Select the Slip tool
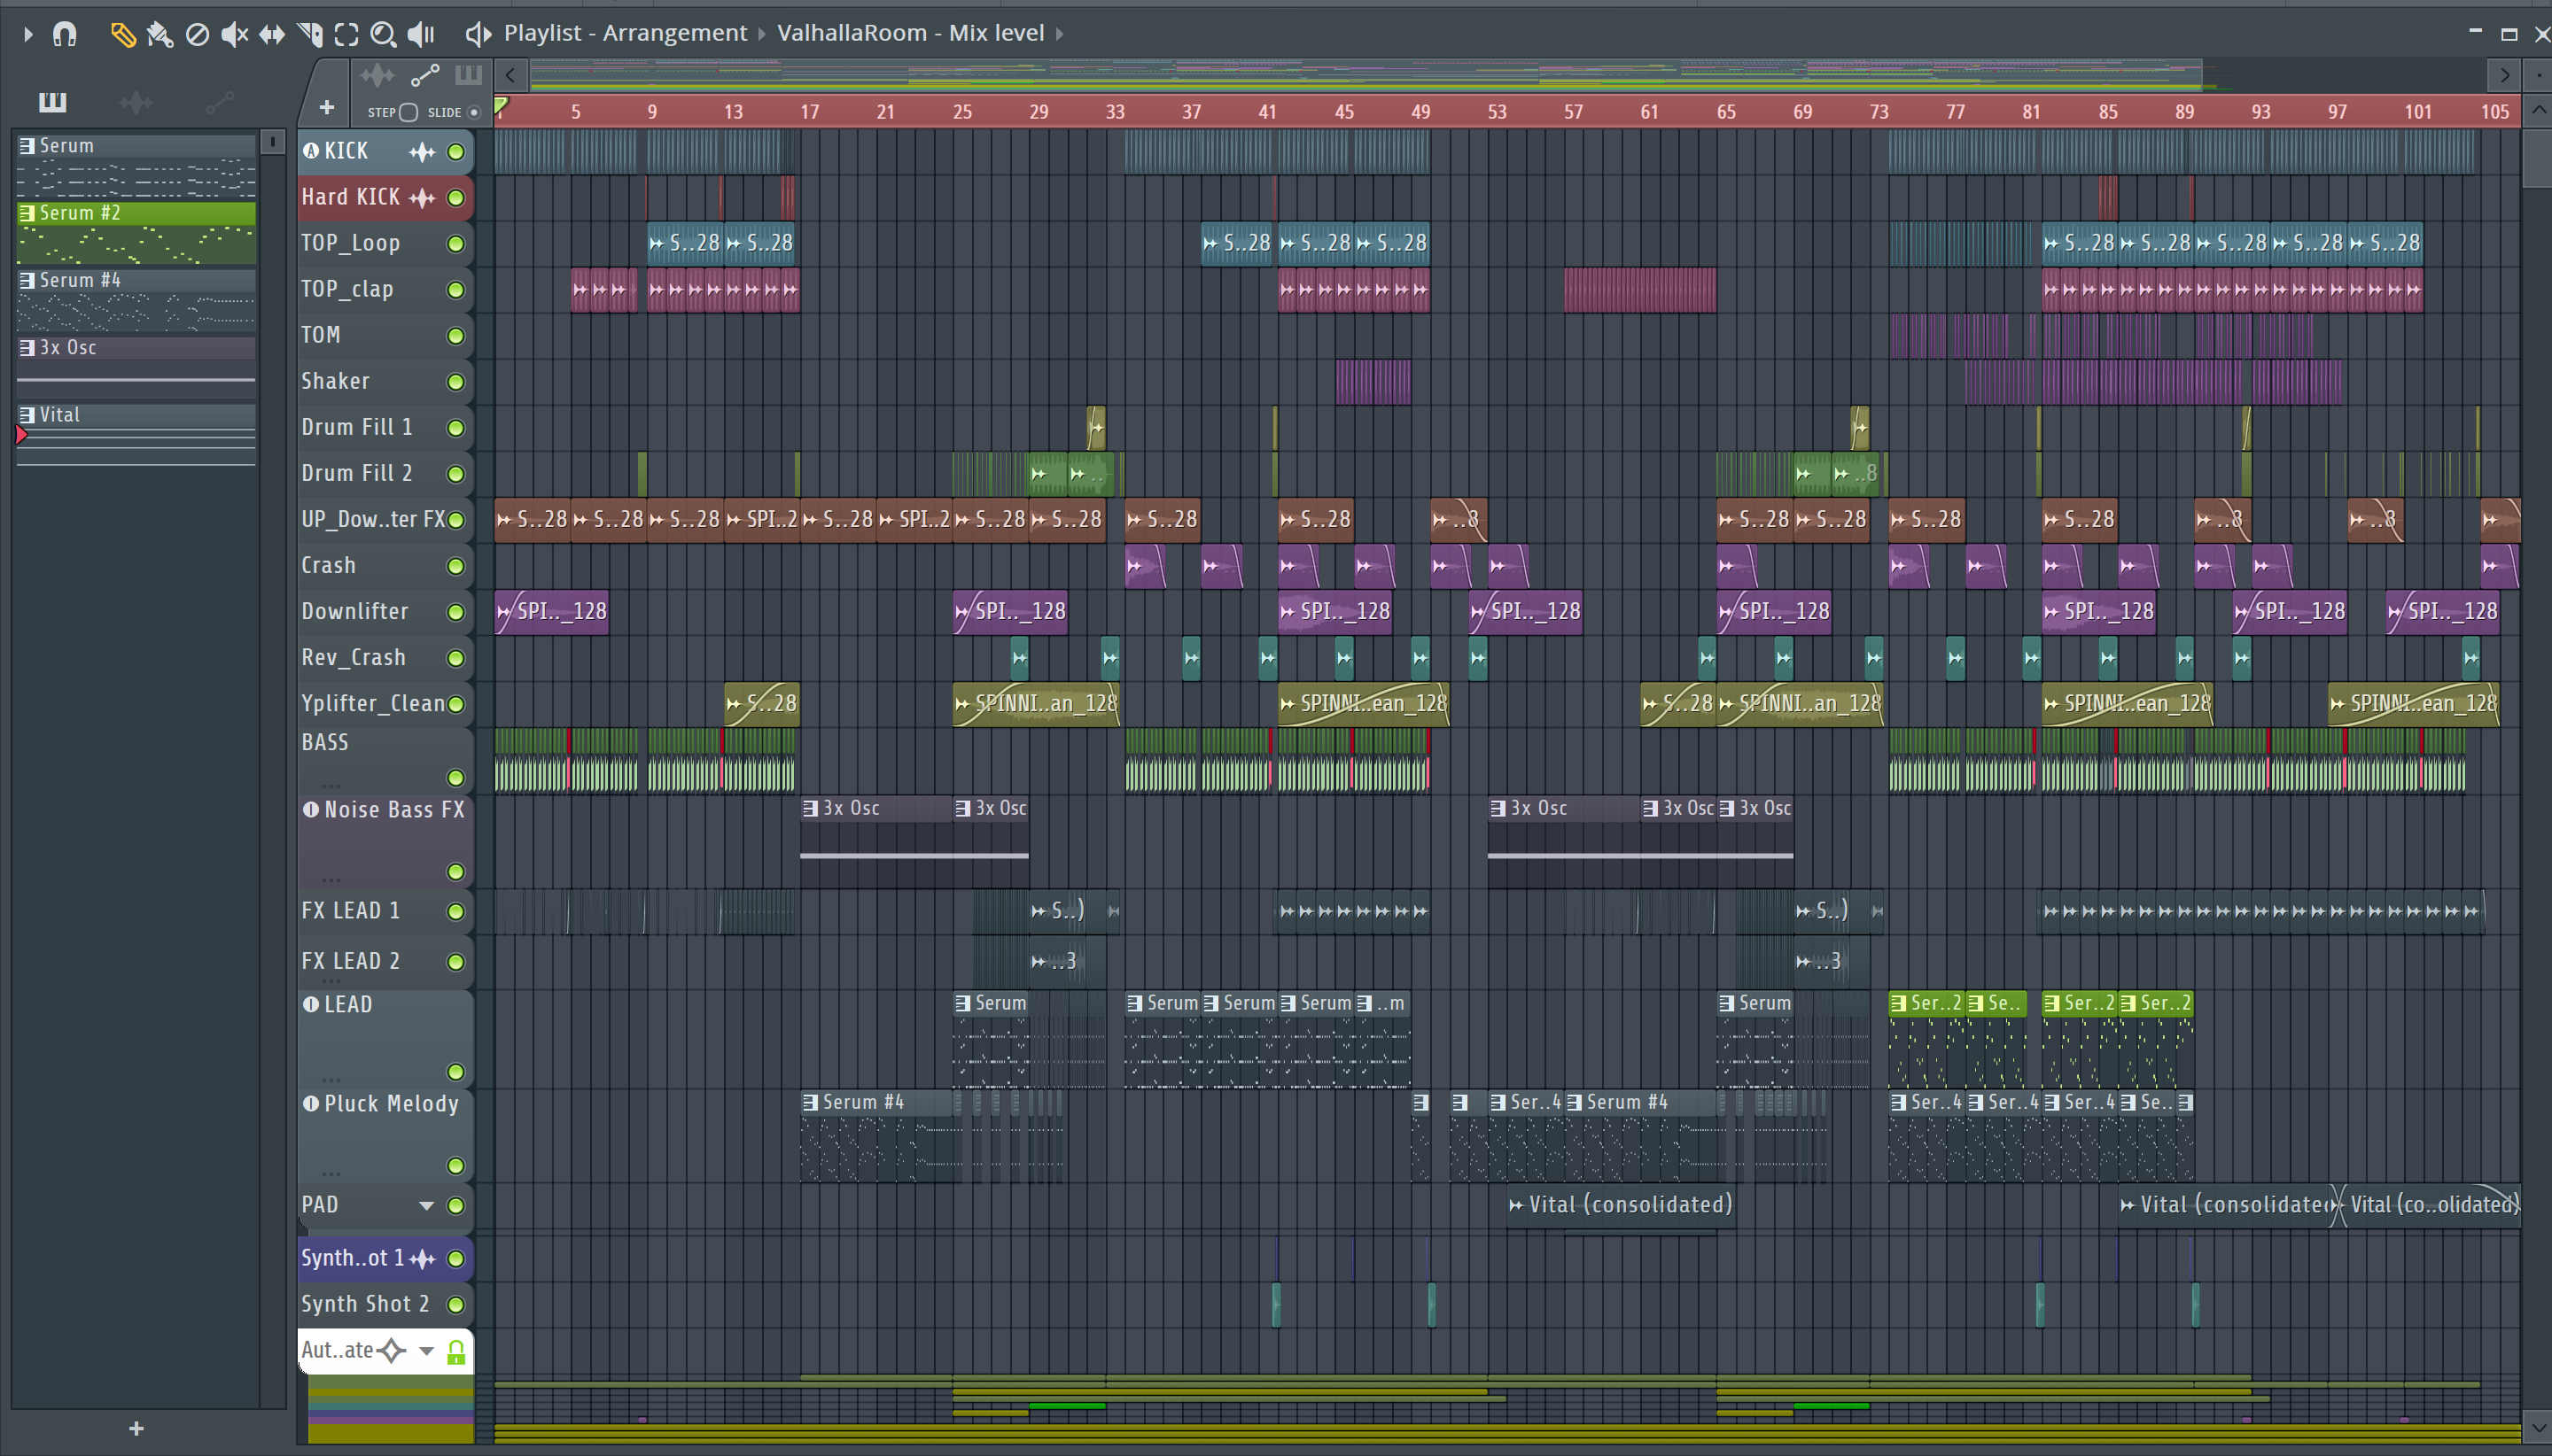This screenshot has height=1456, width=2552. click(272, 35)
